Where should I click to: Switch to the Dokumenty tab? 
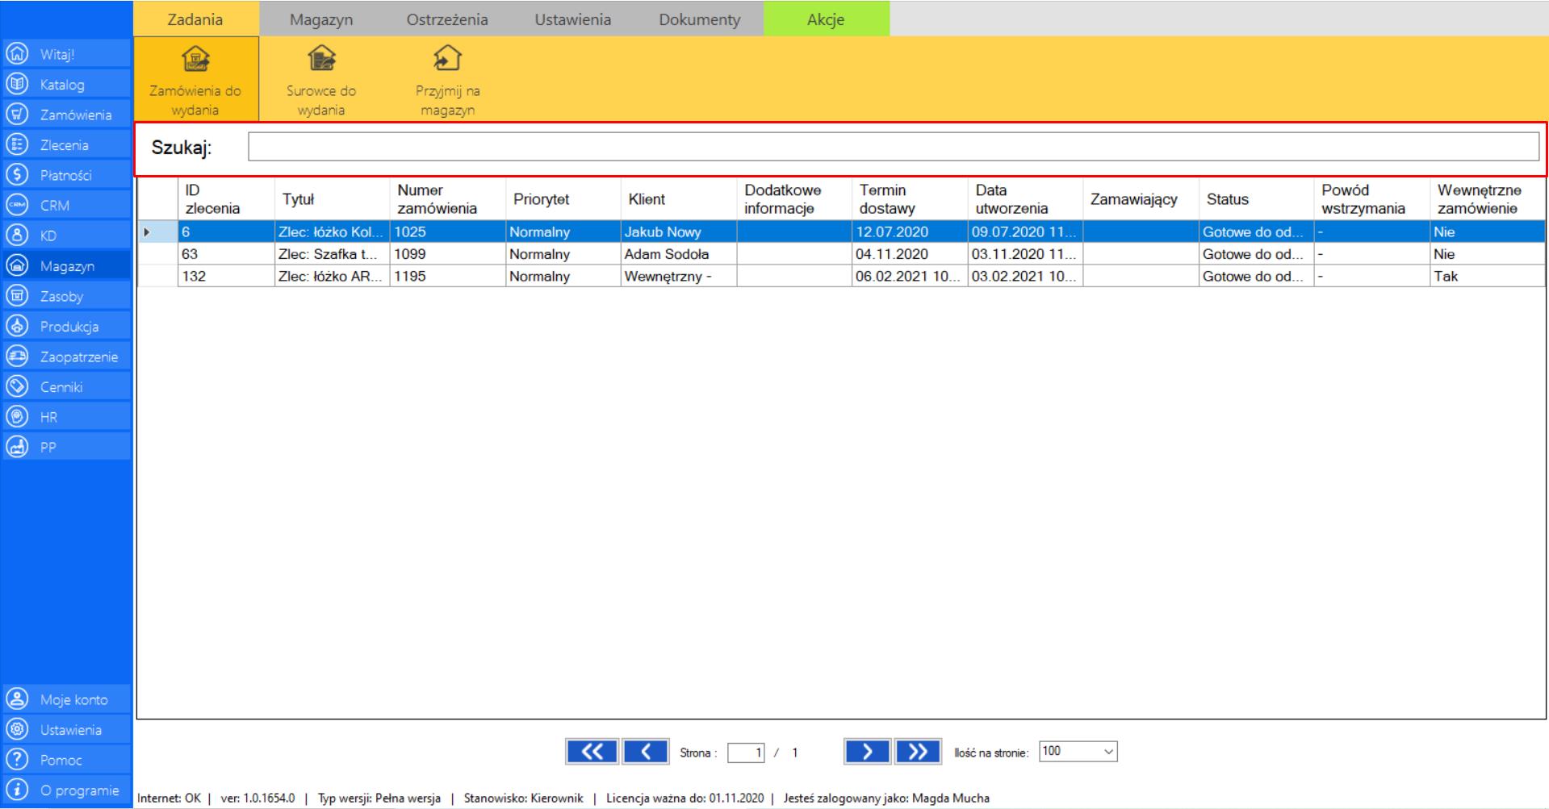coord(699,19)
